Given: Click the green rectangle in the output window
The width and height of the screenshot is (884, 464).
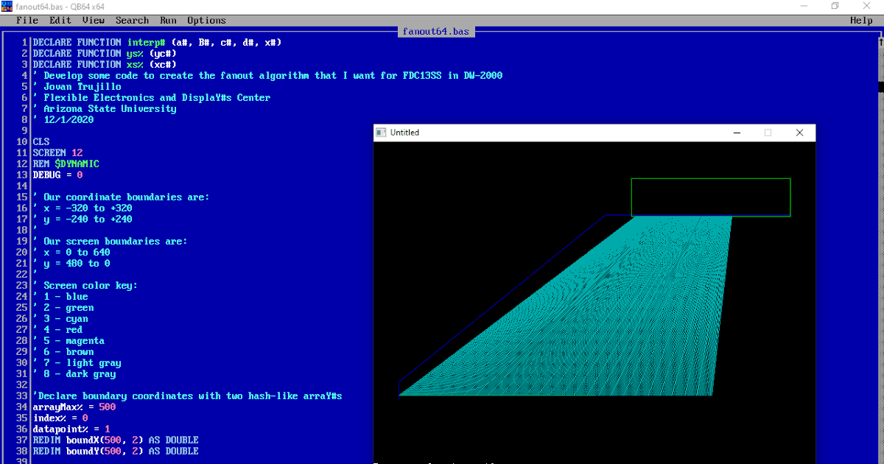Looking at the screenshot, I should pos(711,197).
